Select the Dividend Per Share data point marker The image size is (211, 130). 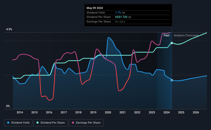pos(172,43)
